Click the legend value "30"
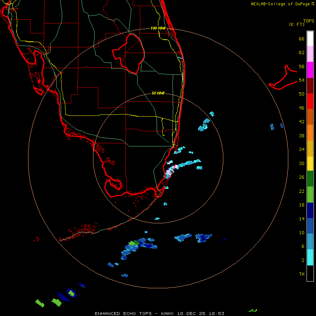This screenshot has height=316, width=316. [302, 163]
